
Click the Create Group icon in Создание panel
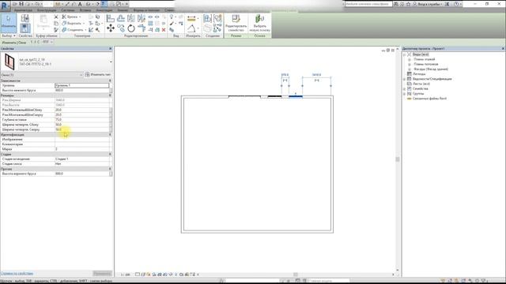[217, 18]
